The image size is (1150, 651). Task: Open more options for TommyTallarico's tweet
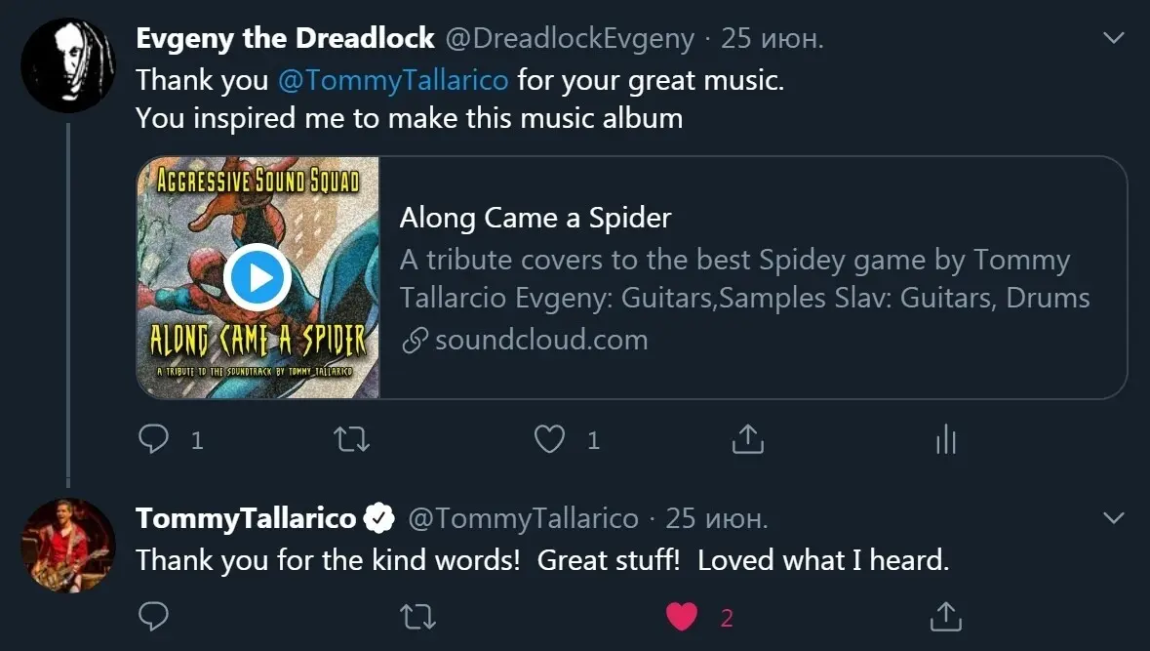pos(1113,517)
